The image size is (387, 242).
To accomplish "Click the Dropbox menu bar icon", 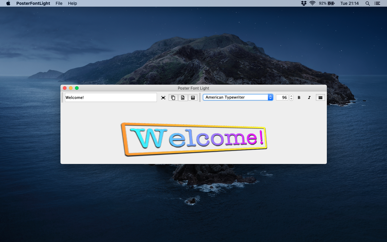I will pos(304,3).
